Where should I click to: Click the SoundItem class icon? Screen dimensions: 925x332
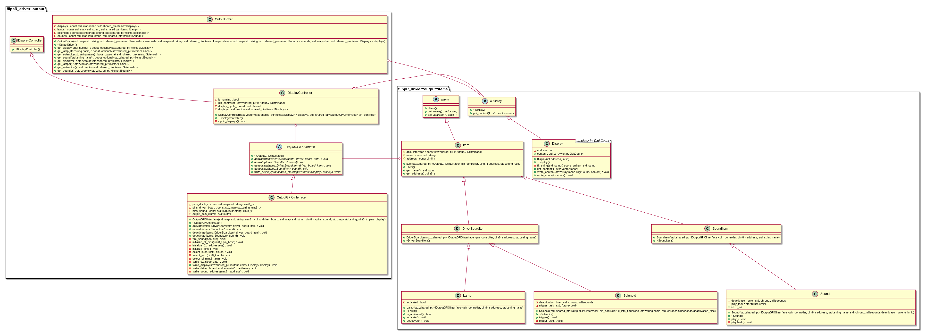pyautogui.click(x=707, y=229)
